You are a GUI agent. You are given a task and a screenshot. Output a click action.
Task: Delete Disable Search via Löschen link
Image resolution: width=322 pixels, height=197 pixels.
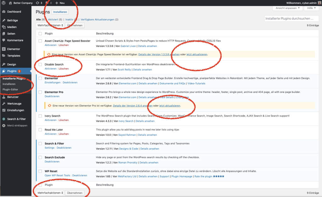pyautogui.click(x=64, y=69)
